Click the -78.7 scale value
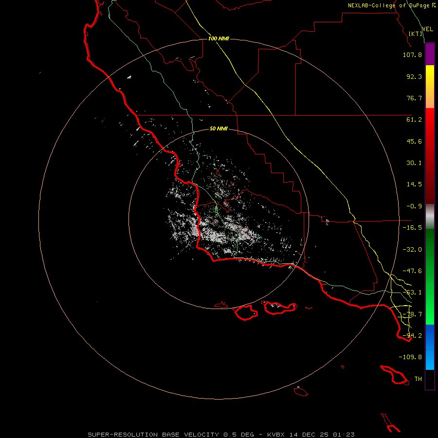 pos(412,314)
